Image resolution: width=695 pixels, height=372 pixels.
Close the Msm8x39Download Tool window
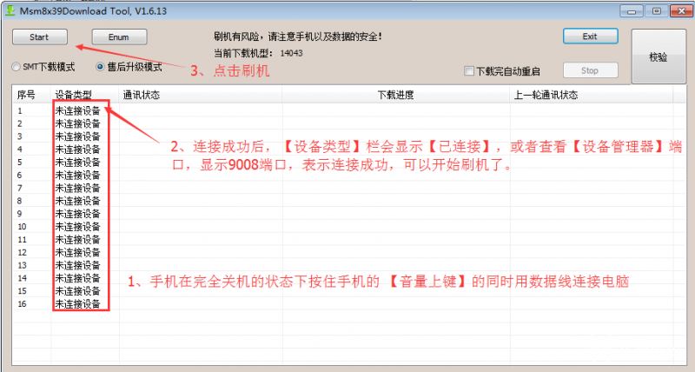point(682,11)
